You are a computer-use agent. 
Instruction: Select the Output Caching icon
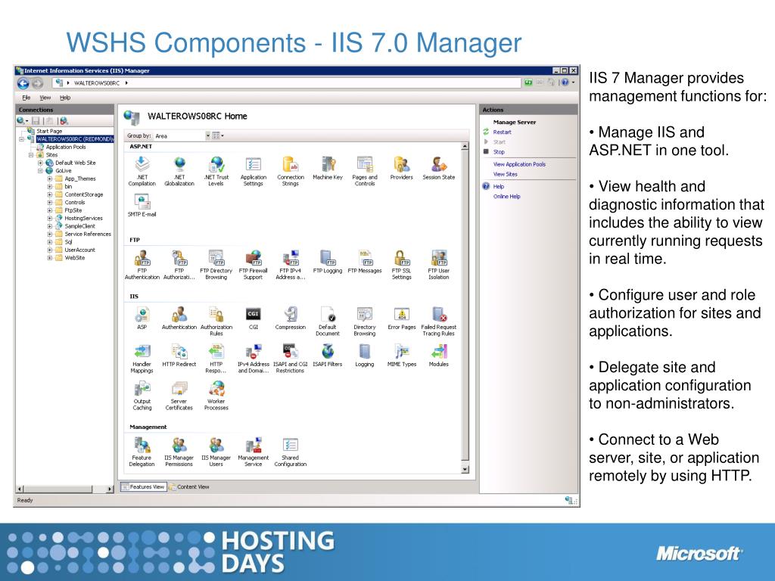tap(142, 395)
